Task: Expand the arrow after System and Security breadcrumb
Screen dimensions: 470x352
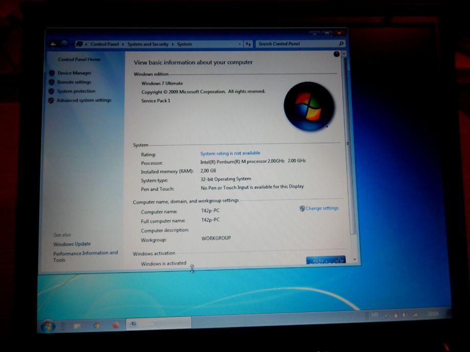Action: point(173,44)
